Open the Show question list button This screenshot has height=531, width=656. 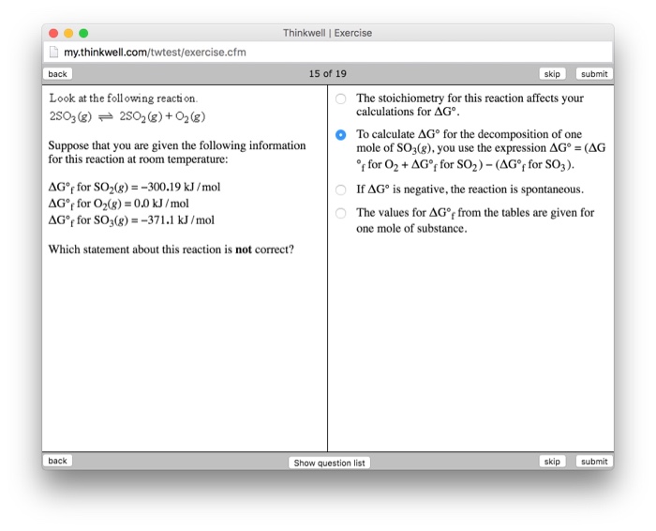(x=330, y=463)
